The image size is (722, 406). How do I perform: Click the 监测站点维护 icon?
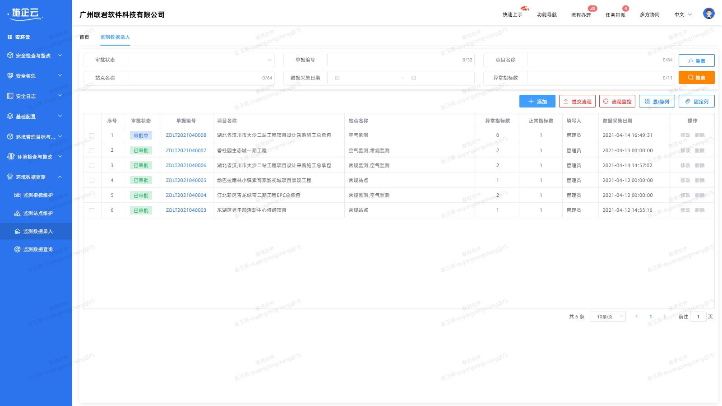(18, 213)
